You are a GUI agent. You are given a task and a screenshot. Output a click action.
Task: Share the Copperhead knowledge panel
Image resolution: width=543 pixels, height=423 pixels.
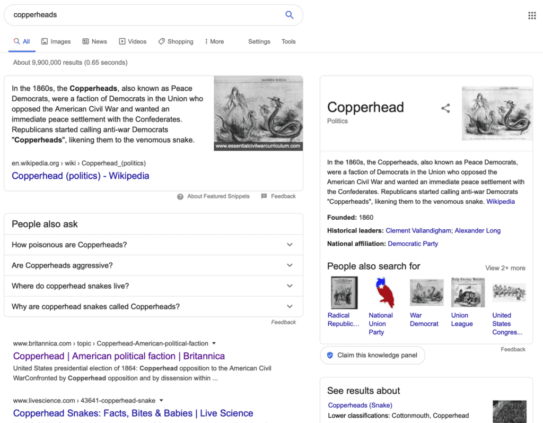[x=445, y=108]
